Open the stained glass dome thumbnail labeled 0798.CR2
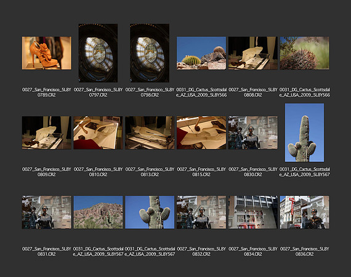The image size is (351, 277). coord(150,53)
